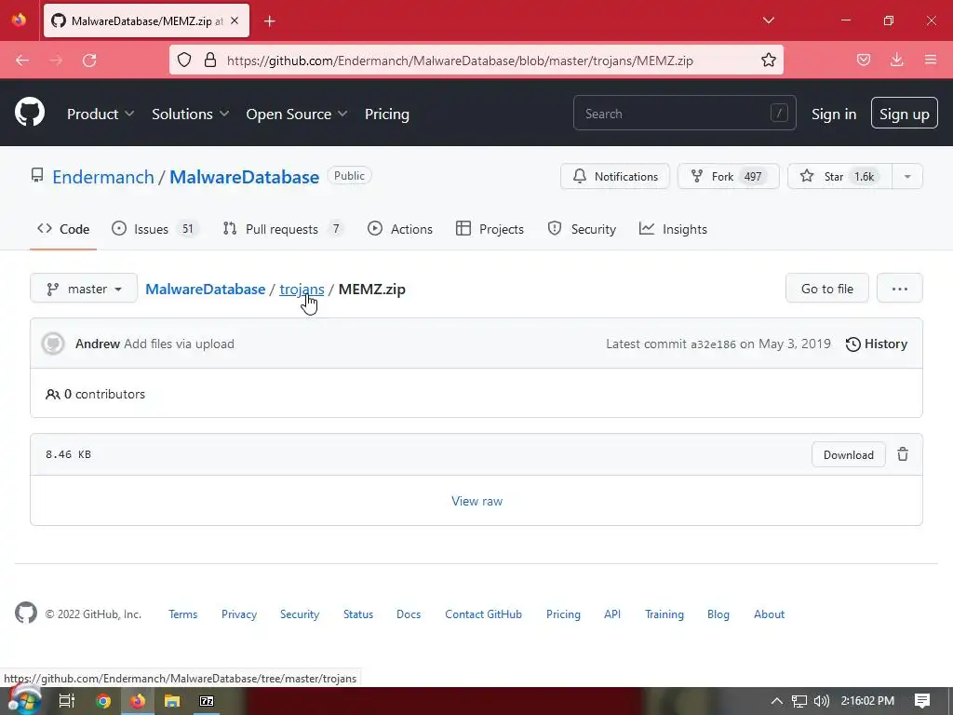
Task: Click the Go to file button
Action: pos(826,289)
